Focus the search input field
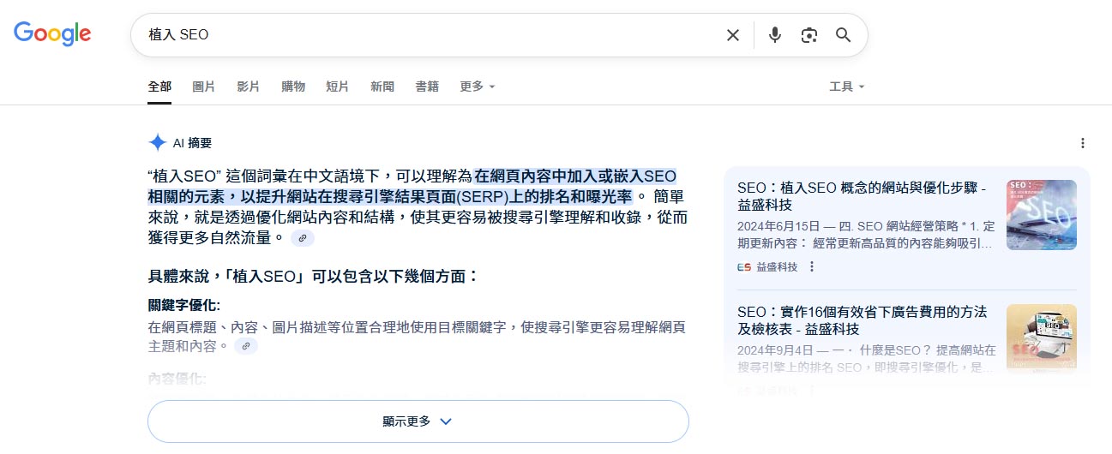This screenshot has width=1112, height=454. tap(429, 35)
